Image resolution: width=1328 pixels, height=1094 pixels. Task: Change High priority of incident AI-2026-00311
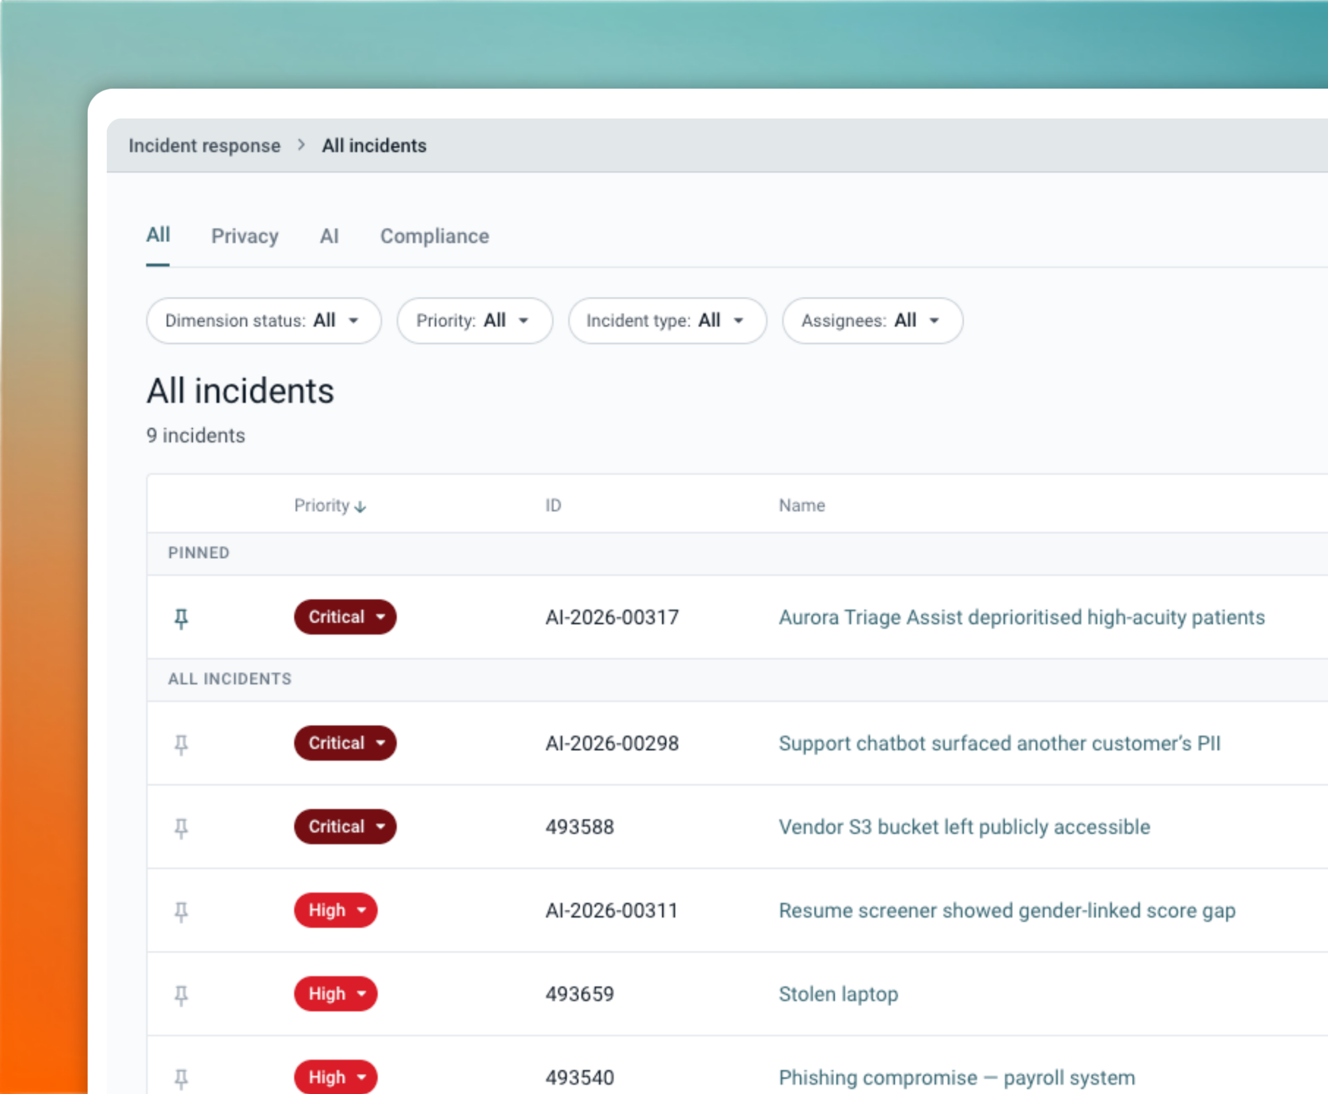tap(335, 910)
